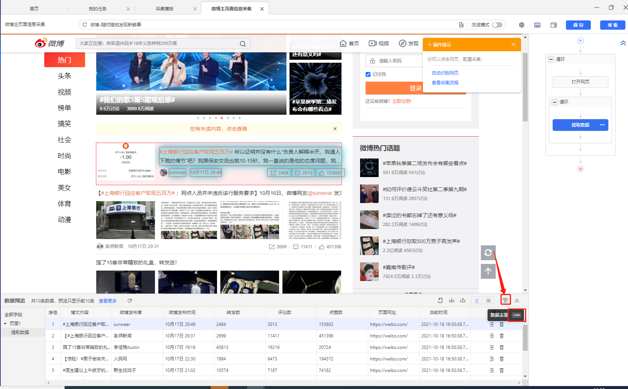This screenshot has height=389, width=628.
Task: Click the import data download-arrow icon
Action: [452, 300]
